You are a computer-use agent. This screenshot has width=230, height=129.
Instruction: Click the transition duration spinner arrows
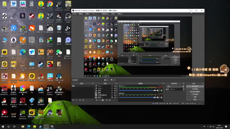tap(183, 89)
